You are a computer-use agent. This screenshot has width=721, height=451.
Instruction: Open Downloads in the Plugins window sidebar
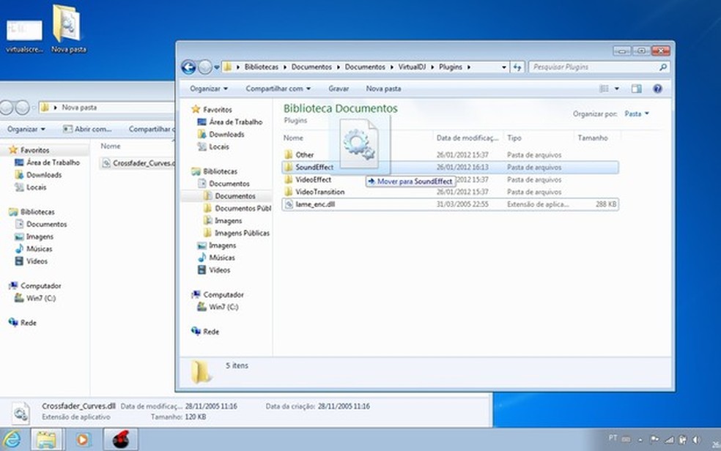(226, 134)
